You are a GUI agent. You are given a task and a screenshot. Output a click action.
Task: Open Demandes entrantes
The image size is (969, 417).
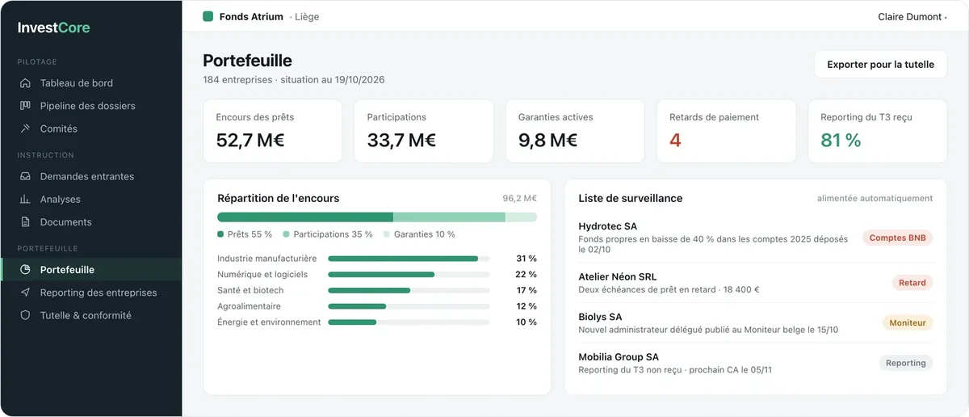pyautogui.click(x=90, y=176)
